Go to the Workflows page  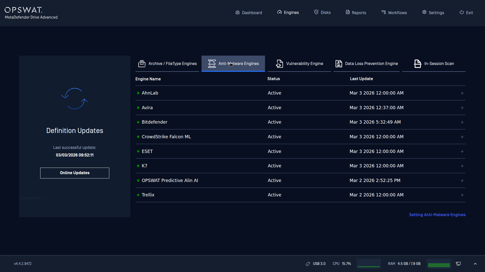(x=394, y=13)
